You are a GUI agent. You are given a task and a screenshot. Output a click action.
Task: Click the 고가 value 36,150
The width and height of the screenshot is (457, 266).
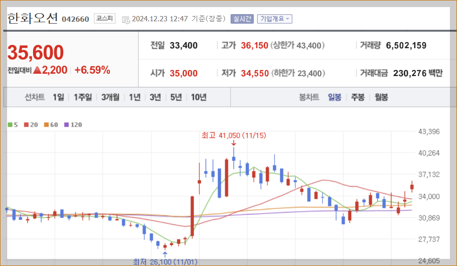[255, 45]
